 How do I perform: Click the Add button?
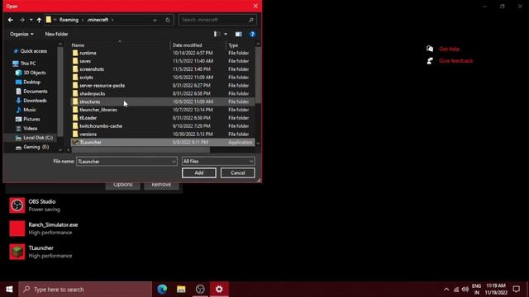click(x=199, y=172)
